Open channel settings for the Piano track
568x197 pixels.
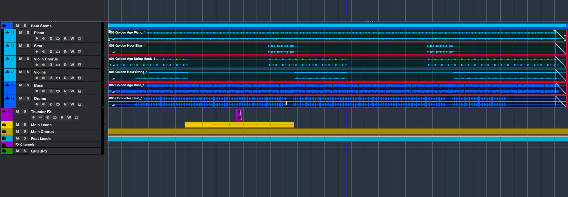click(x=51, y=39)
